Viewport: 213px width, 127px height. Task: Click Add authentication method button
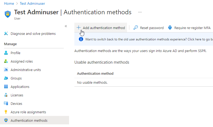[x=101, y=28]
